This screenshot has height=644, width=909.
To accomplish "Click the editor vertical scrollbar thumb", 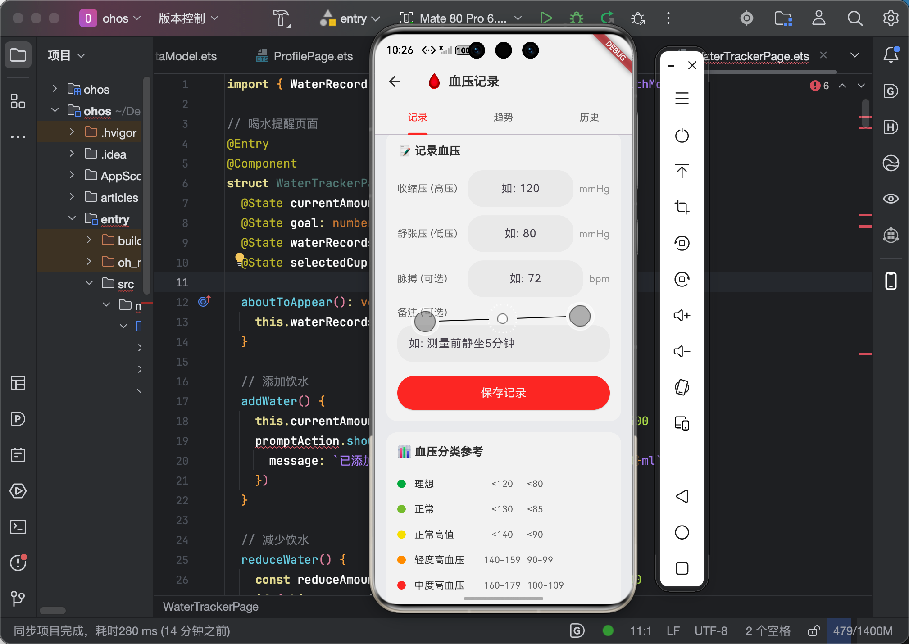I will pos(865,114).
